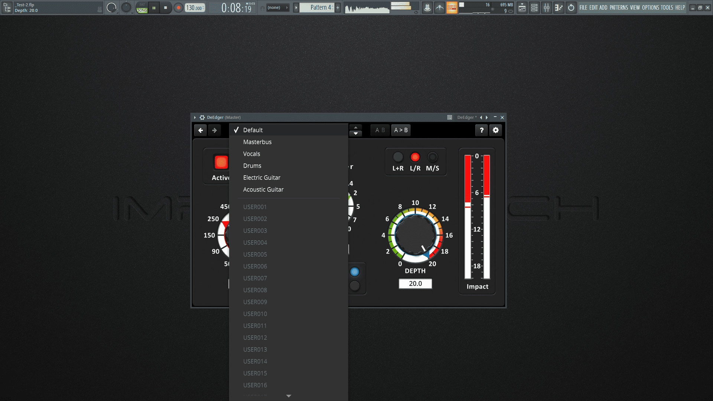
Task: Pick the Electric Guitar preset
Action: click(289, 177)
